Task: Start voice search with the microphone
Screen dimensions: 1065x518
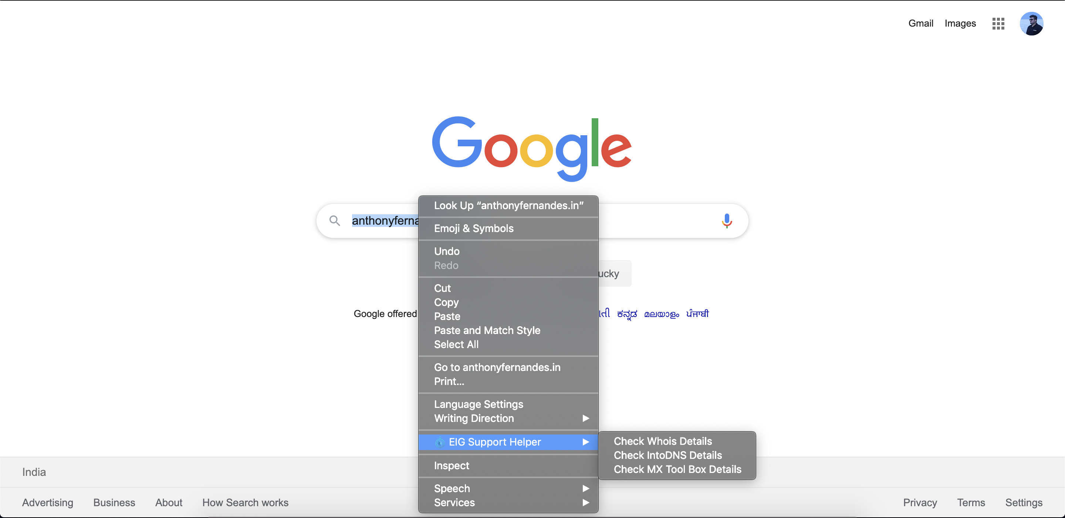Action: (x=726, y=221)
